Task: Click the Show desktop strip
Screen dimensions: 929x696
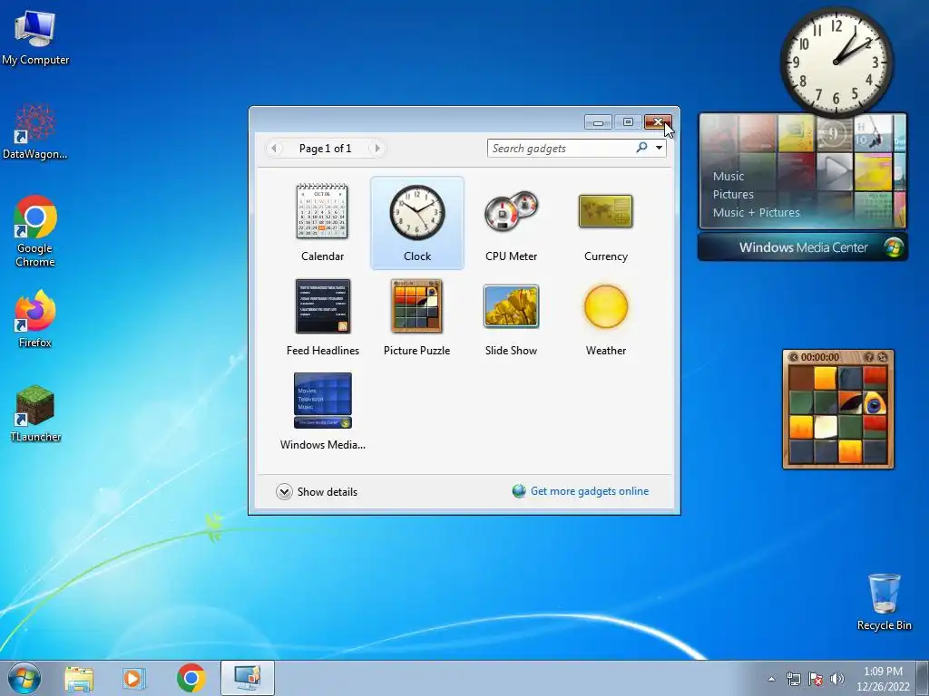Action: (924, 678)
